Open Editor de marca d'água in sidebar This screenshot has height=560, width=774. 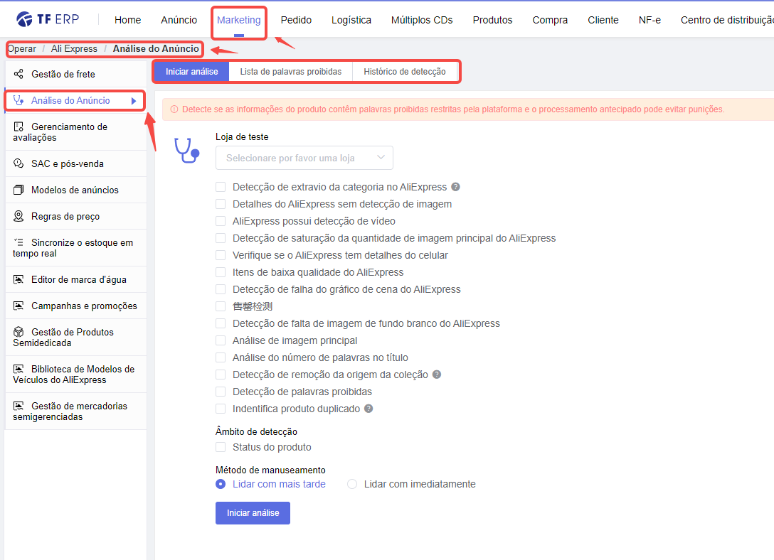pyautogui.click(x=76, y=279)
